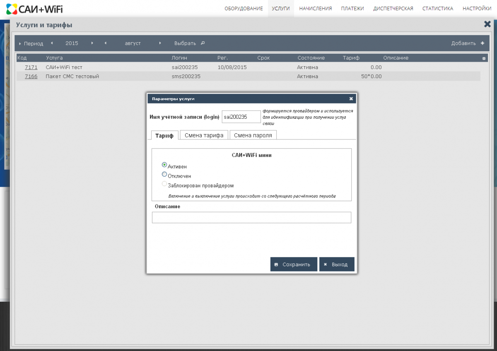Switch to the Смена тарифа tab
The image size is (497, 351).
(x=204, y=135)
